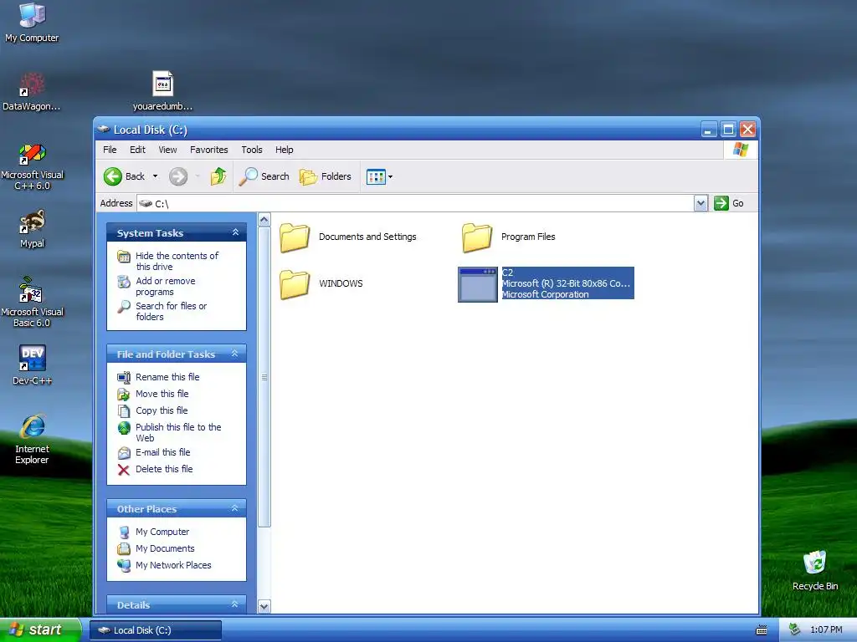Image resolution: width=857 pixels, height=642 pixels.
Task: Click E-mail this file
Action: (x=154, y=452)
